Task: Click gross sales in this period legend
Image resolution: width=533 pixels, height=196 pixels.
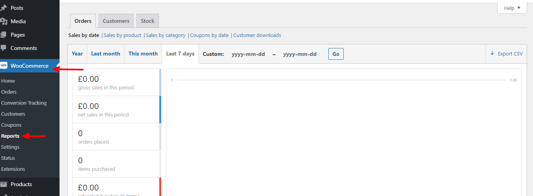Action: (x=116, y=82)
